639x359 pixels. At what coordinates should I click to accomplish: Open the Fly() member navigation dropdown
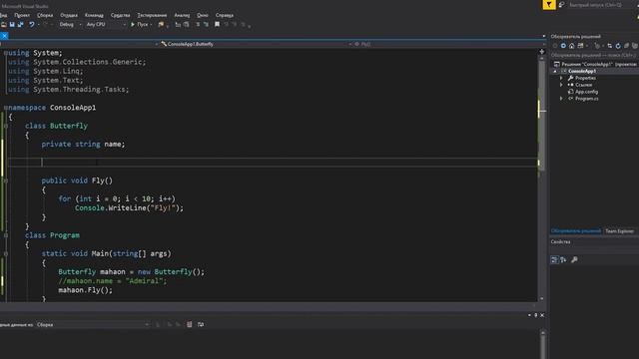coord(448,44)
